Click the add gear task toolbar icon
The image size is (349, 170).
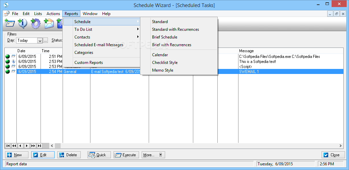pos(36,23)
